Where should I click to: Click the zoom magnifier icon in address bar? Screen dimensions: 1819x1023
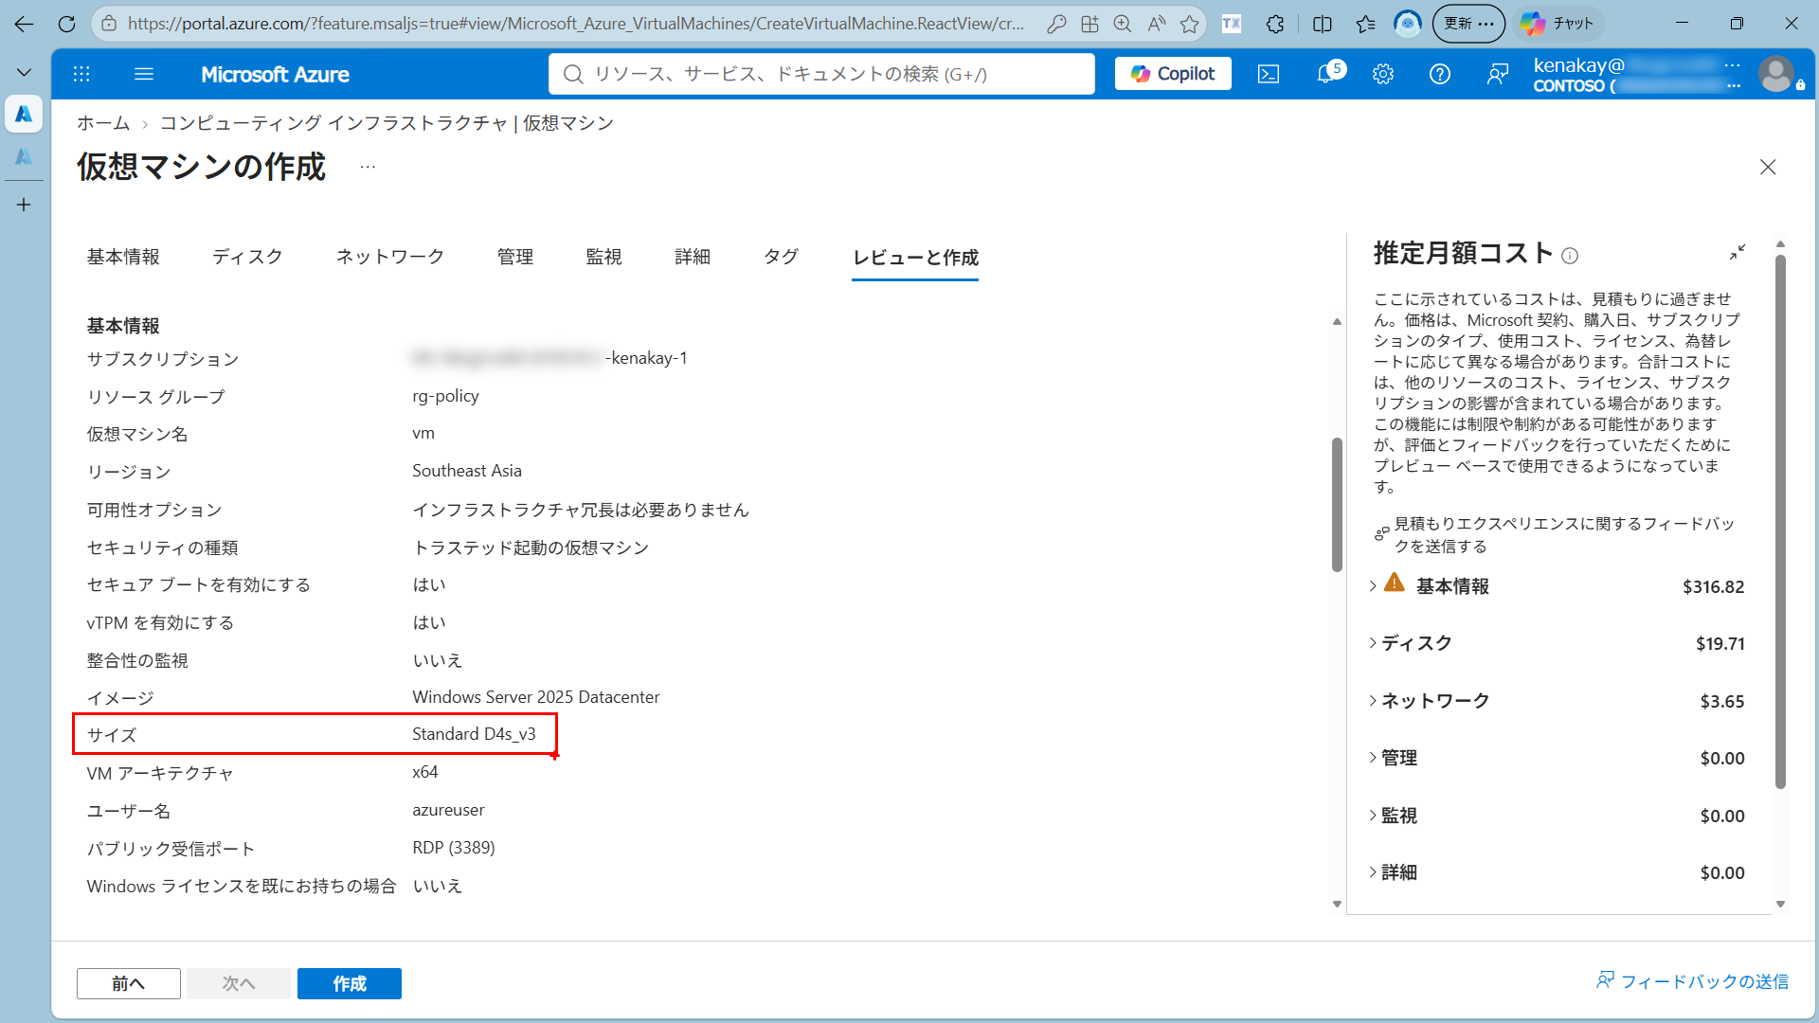click(1123, 24)
